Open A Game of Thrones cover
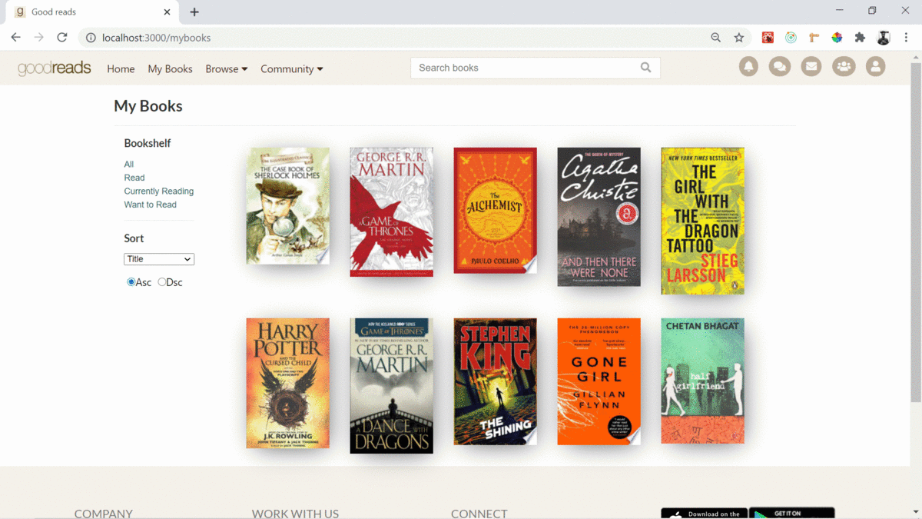This screenshot has height=519, width=922. pyautogui.click(x=392, y=212)
